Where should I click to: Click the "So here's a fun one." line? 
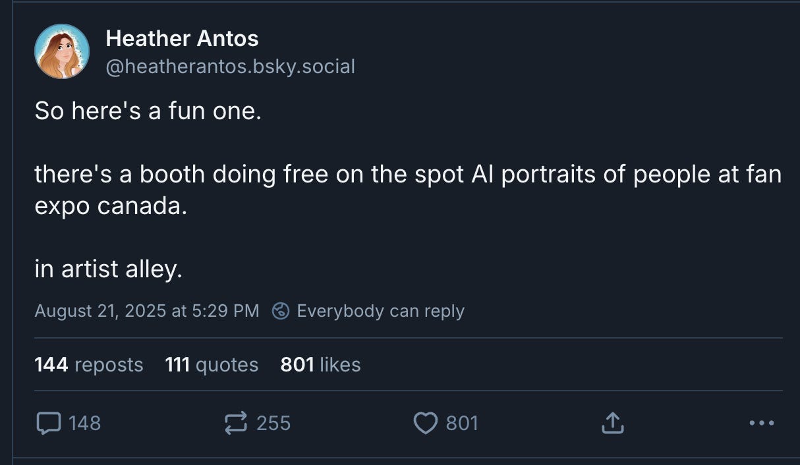[x=148, y=111]
